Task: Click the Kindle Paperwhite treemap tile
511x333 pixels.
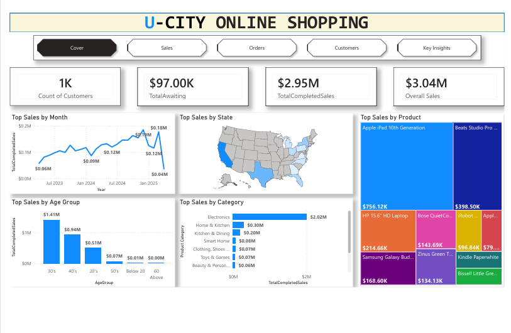Action: pyautogui.click(x=479, y=259)
